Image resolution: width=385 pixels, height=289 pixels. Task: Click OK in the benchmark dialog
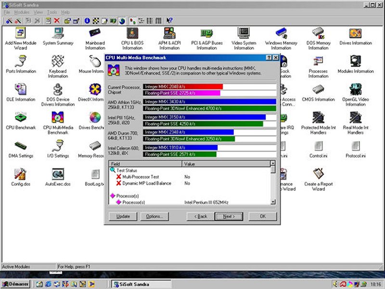[263, 216]
